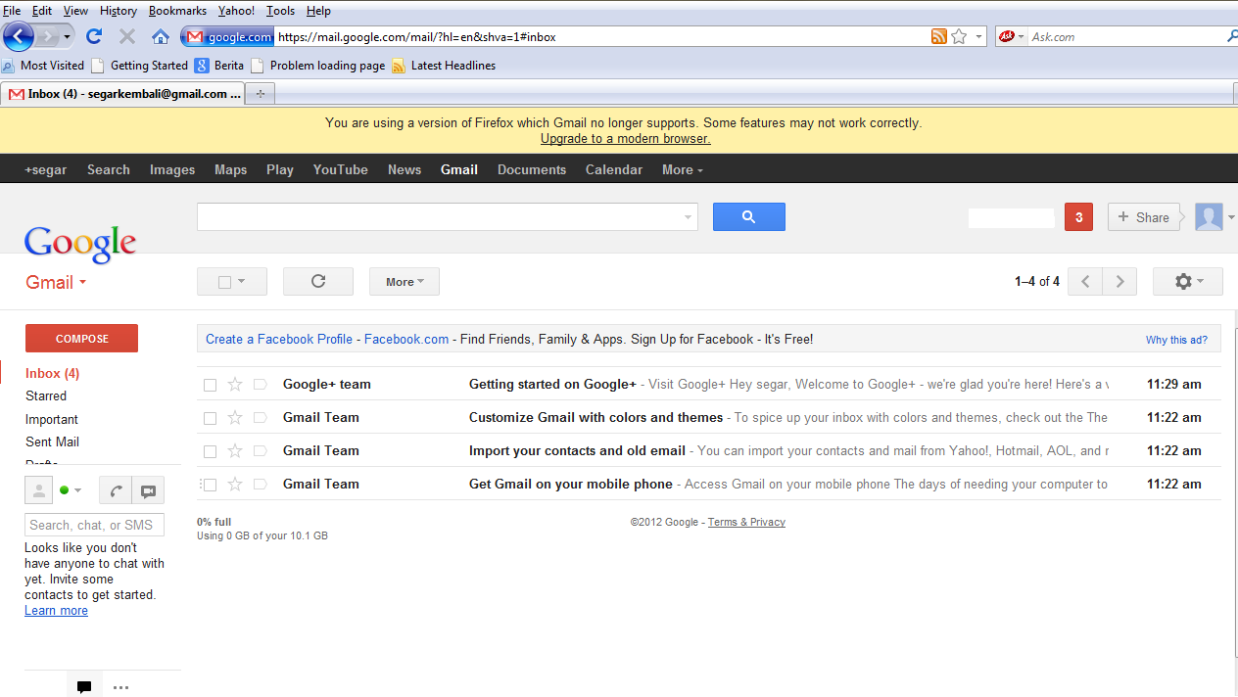The height and width of the screenshot is (697, 1238).
Task: Refresh the inbox with the circular arrow button
Action: point(318,282)
